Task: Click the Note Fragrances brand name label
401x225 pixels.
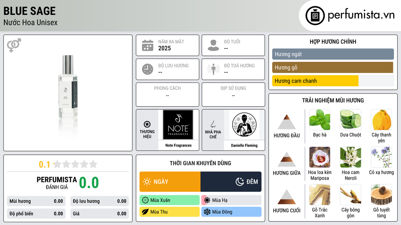Action: [x=178, y=145]
